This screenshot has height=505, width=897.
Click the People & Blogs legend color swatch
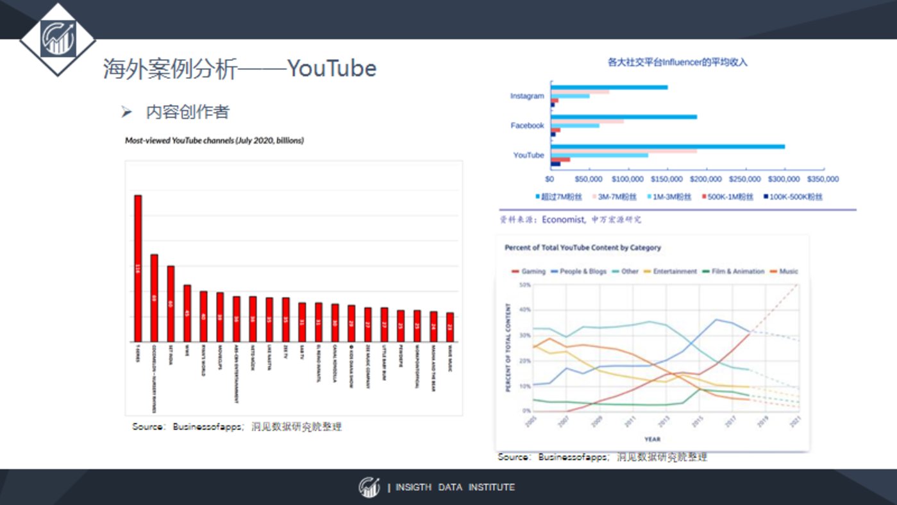554,271
